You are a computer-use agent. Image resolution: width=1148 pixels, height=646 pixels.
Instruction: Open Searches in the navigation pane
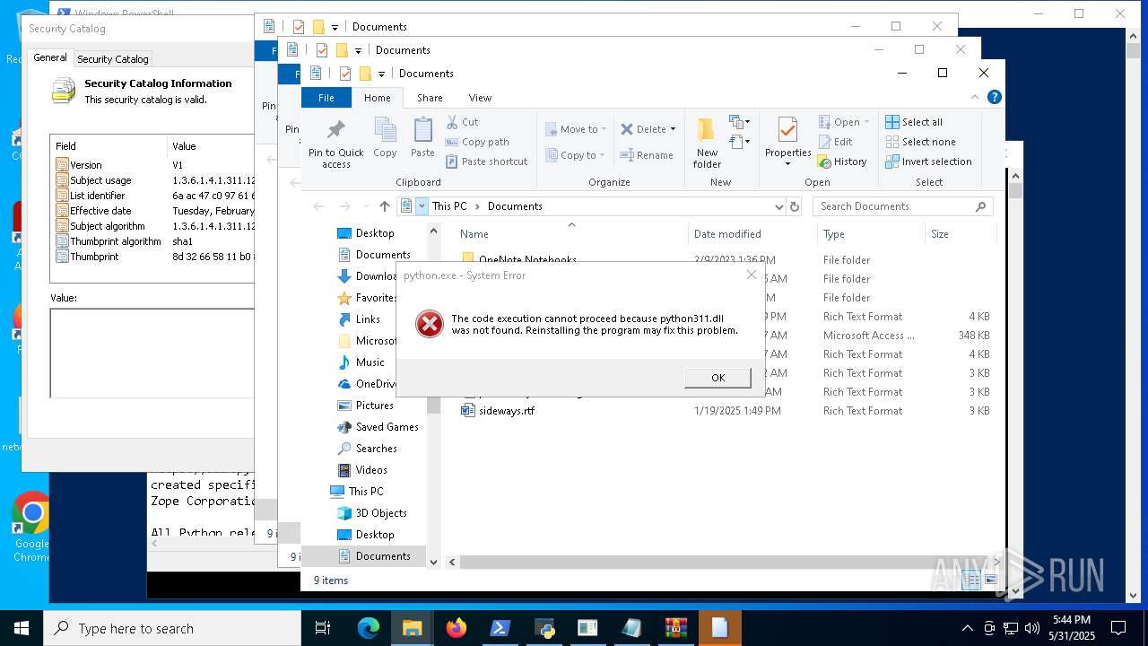pos(377,449)
